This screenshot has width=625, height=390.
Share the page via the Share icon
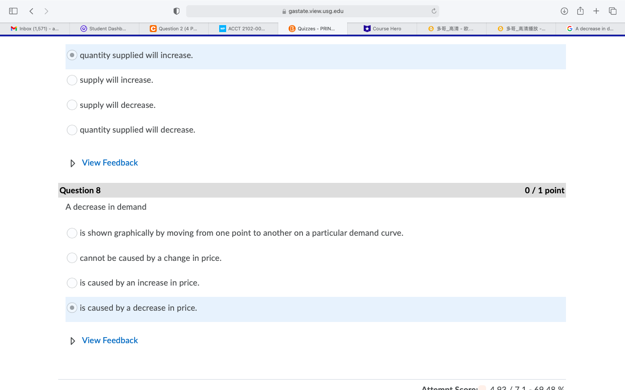[x=580, y=11]
